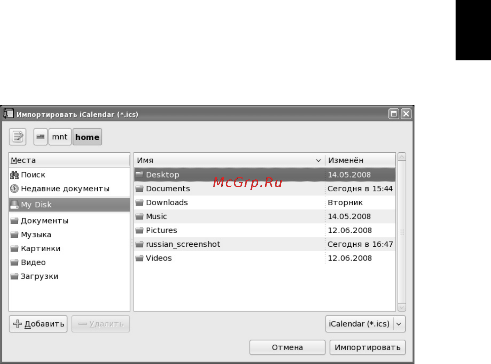Click the russian_screenshot folder icon
Image resolution: width=491 pixels, height=364 pixels.
tap(140, 244)
